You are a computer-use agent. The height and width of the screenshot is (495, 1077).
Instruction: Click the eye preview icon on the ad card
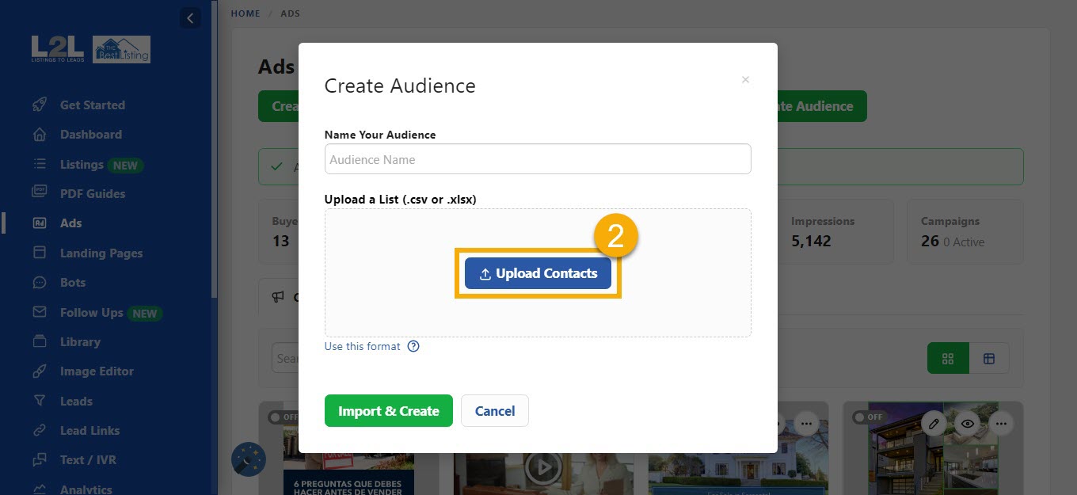point(967,423)
